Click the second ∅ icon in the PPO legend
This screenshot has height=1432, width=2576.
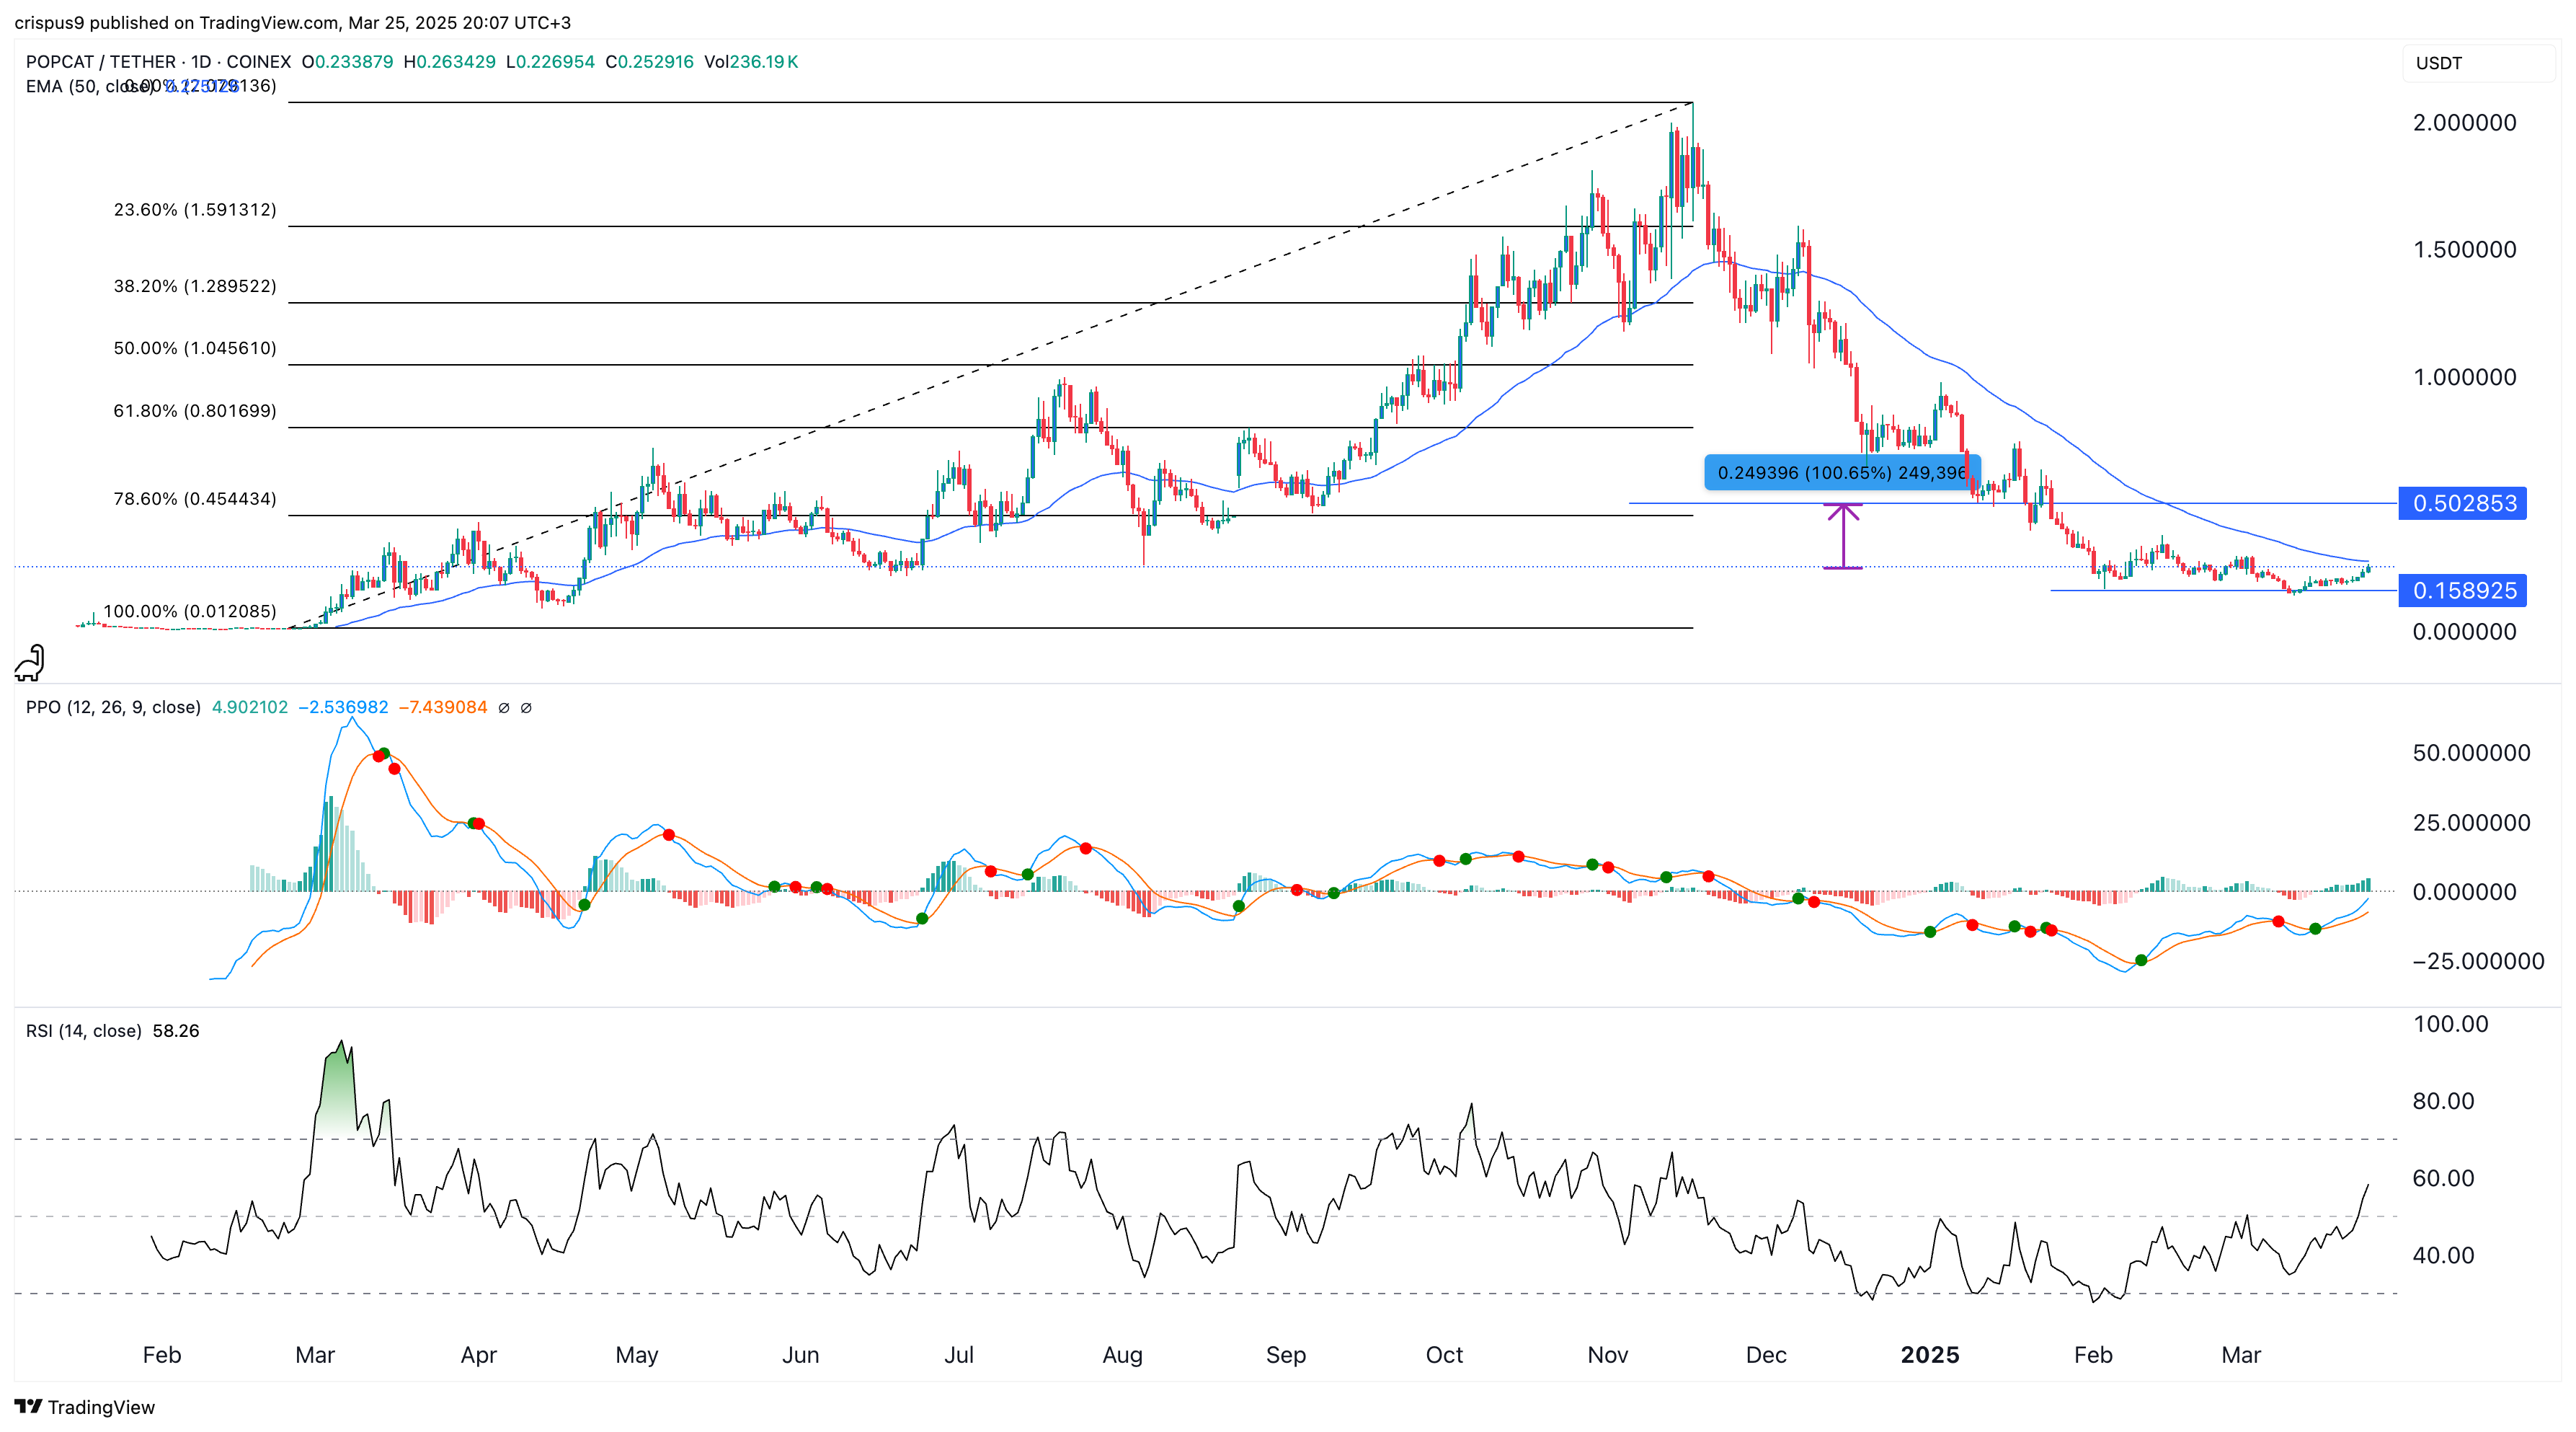[x=528, y=707]
